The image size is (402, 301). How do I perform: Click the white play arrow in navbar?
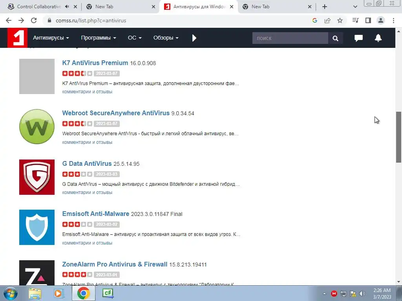(194, 38)
